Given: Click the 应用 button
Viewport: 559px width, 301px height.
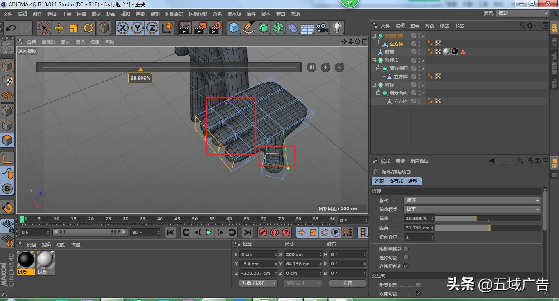Looking at the screenshot, I should (x=347, y=283).
